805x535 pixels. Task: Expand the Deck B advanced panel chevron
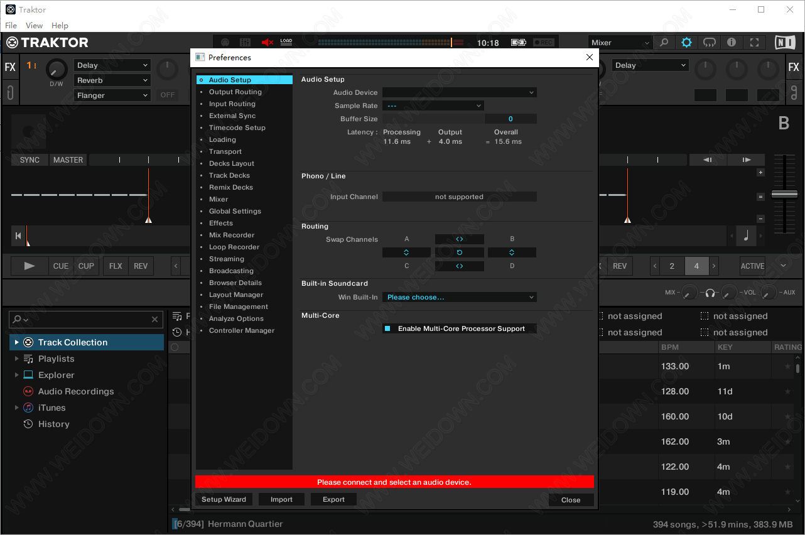tap(783, 266)
